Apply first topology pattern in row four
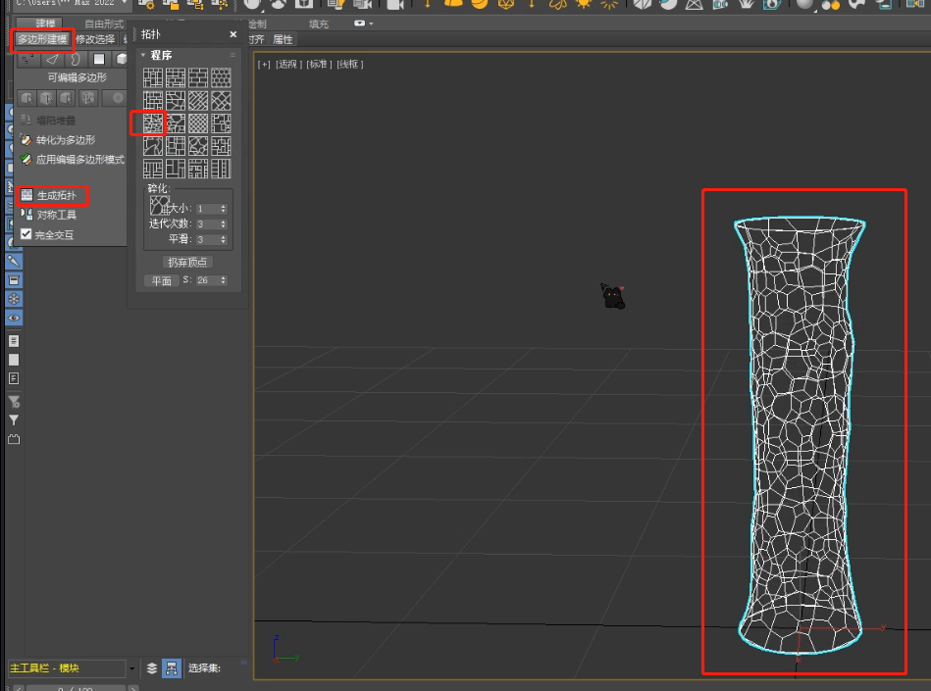The height and width of the screenshot is (691, 931). (x=153, y=146)
